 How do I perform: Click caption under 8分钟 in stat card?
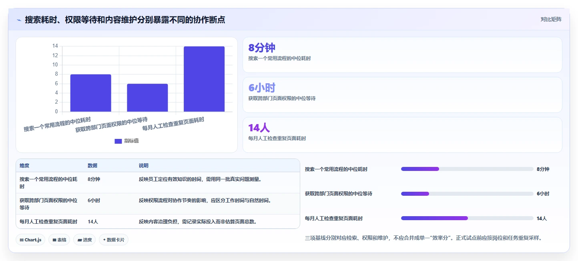[x=279, y=58]
